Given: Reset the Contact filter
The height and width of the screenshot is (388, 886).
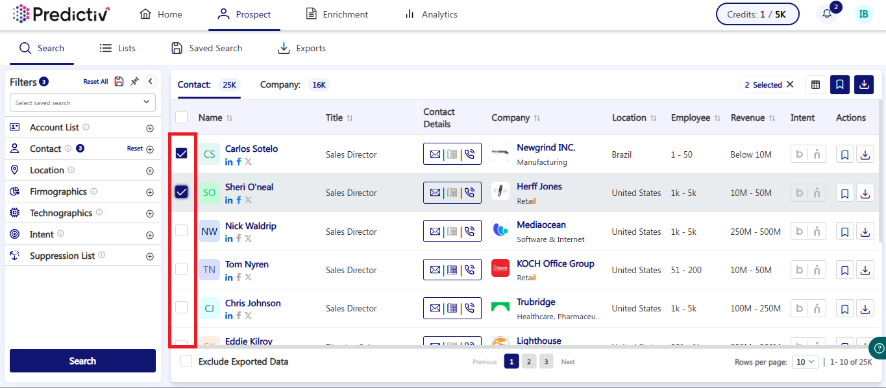Looking at the screenshot, I should (135, 149).
